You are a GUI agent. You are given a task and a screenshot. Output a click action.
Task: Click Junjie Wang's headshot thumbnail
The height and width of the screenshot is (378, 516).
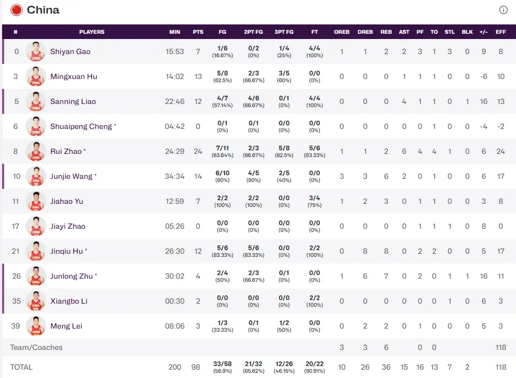35,176
